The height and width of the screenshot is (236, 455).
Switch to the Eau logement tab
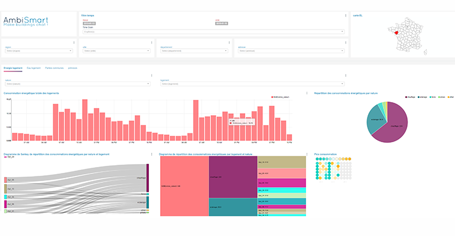33,68
